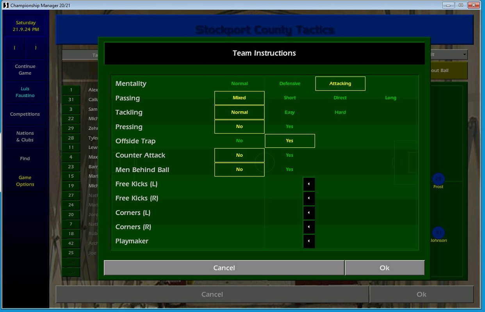This screenshot has height=312, width=485.
Task: Select Johnson player marker on pitch
Action: point(438,233)
